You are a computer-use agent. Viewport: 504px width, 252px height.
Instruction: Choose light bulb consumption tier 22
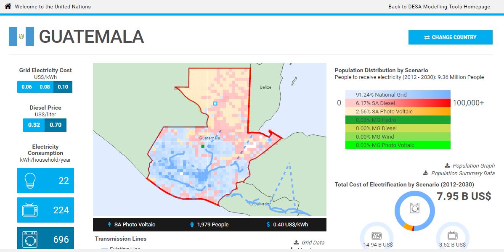(45, 181)
